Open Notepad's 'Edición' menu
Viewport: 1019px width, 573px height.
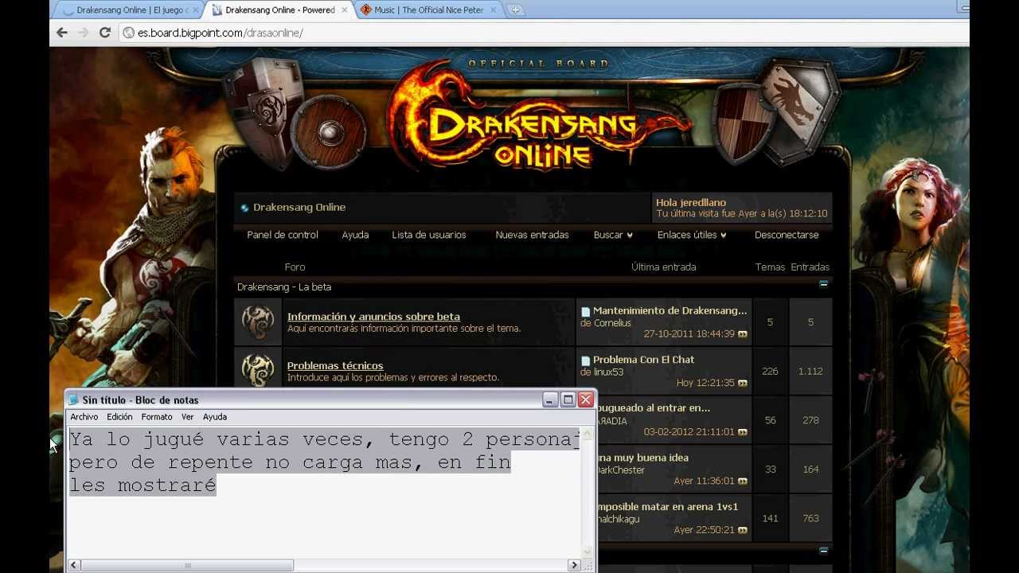(119, 417)
